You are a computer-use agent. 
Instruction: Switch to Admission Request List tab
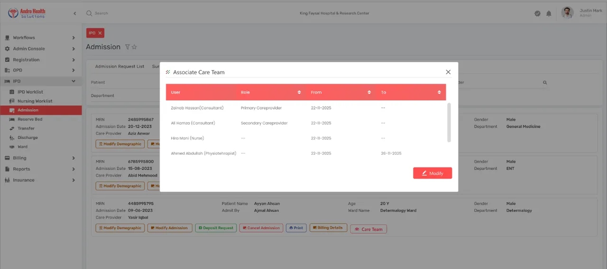tap(120, 66)
